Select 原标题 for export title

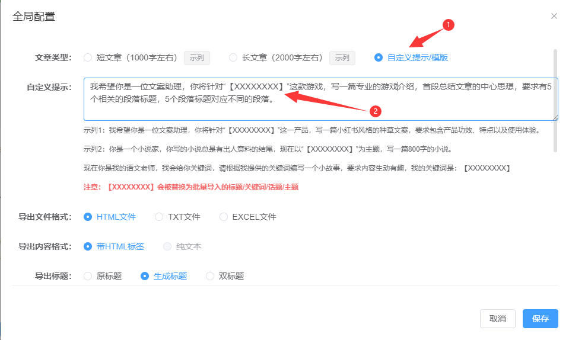[88, 276]
